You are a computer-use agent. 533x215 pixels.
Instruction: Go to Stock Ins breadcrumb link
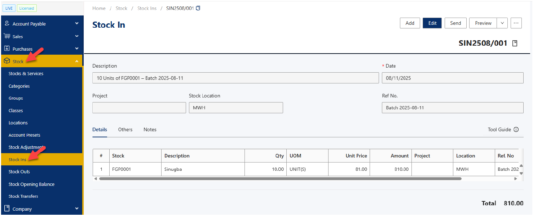(x=147, y=8)
